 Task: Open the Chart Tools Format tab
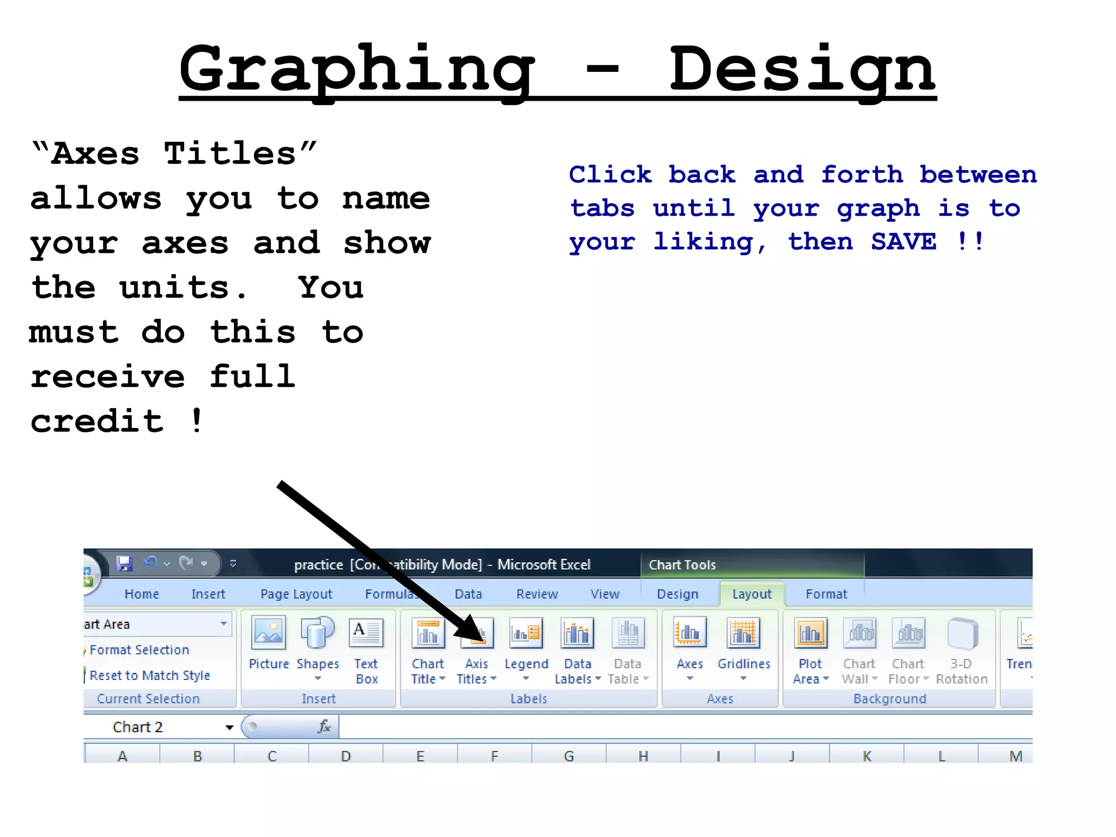(x=827, y=594)
